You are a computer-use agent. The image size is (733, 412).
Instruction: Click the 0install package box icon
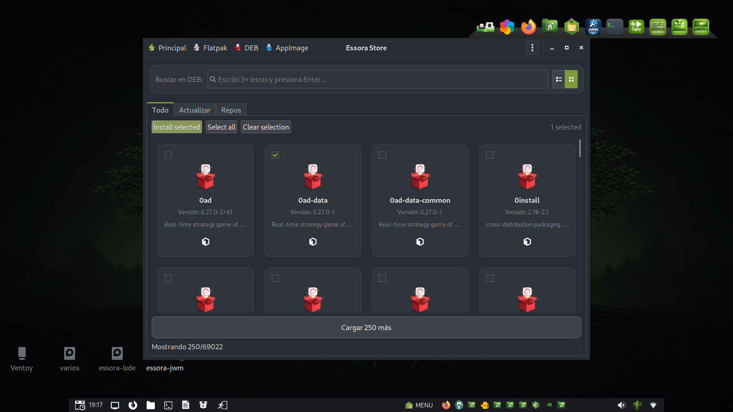[x=527, y=177]
